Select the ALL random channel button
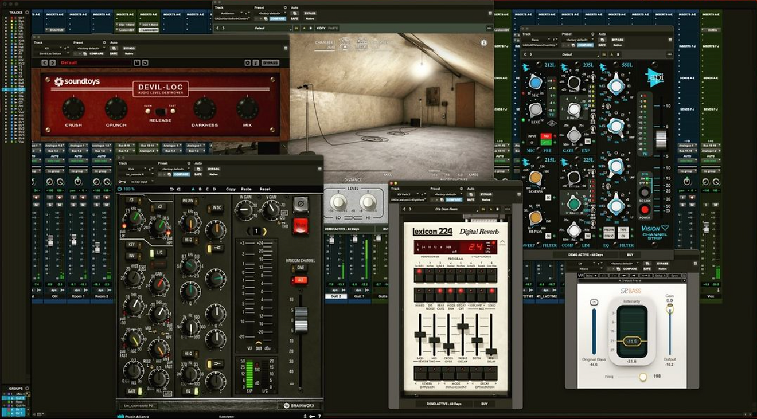The height and width of the screenshot is (419, 757). 299,280
